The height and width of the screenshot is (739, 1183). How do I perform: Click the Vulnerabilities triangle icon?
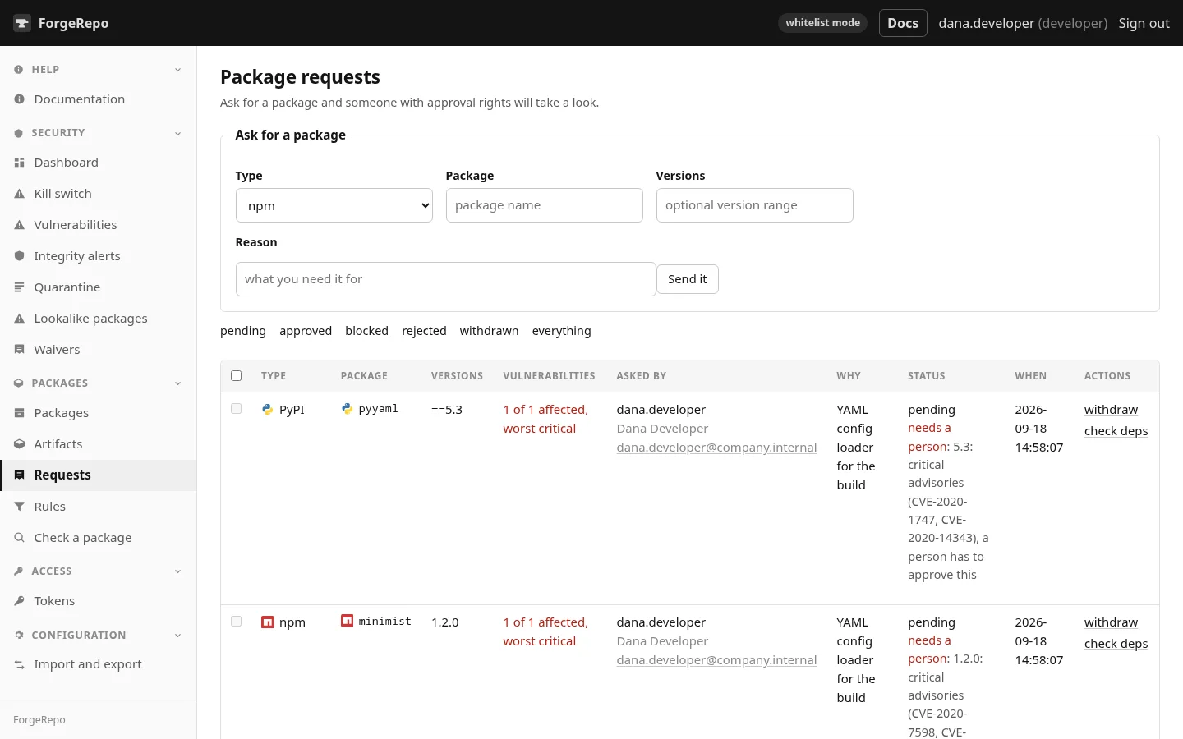19,225
